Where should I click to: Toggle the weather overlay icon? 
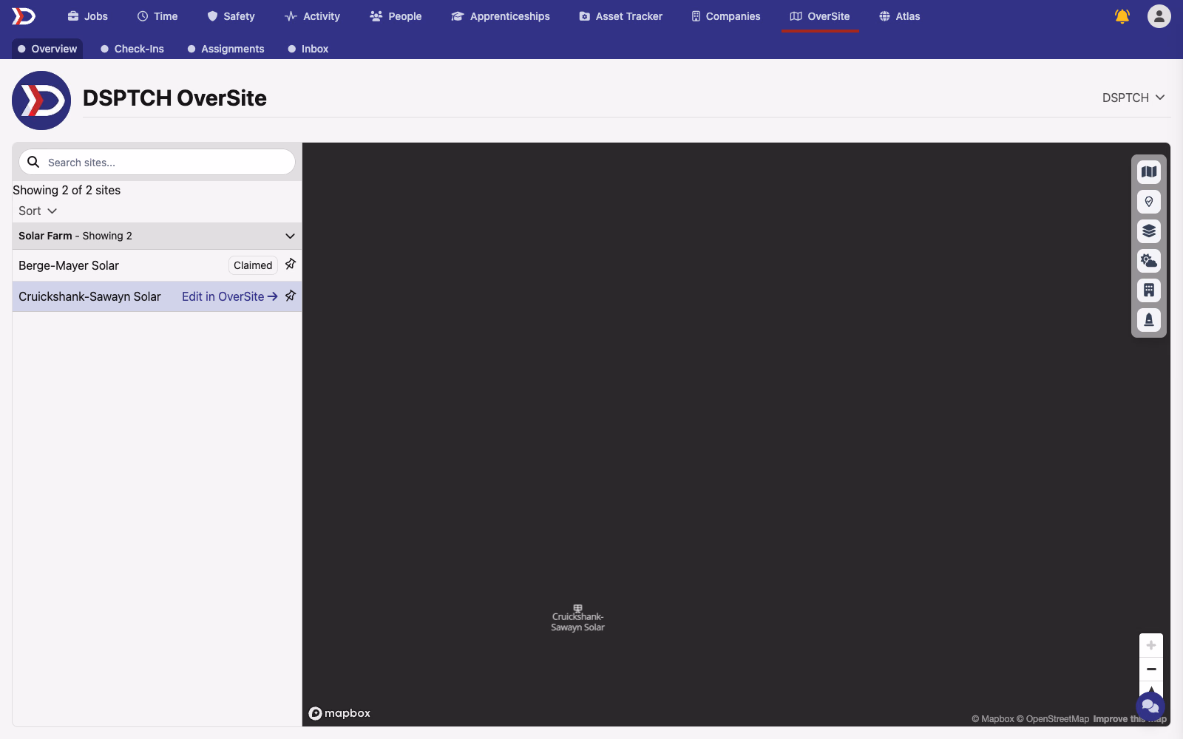[1149, 261]
